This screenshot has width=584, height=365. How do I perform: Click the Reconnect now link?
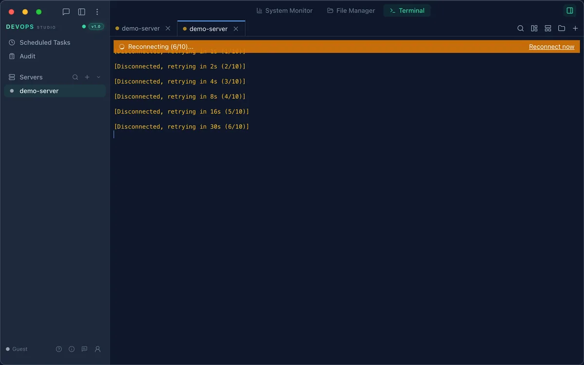551,47
